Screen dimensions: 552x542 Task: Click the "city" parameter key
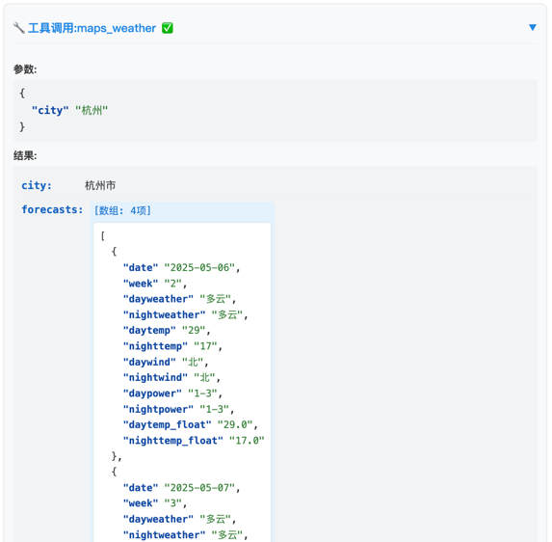point(50,110)
